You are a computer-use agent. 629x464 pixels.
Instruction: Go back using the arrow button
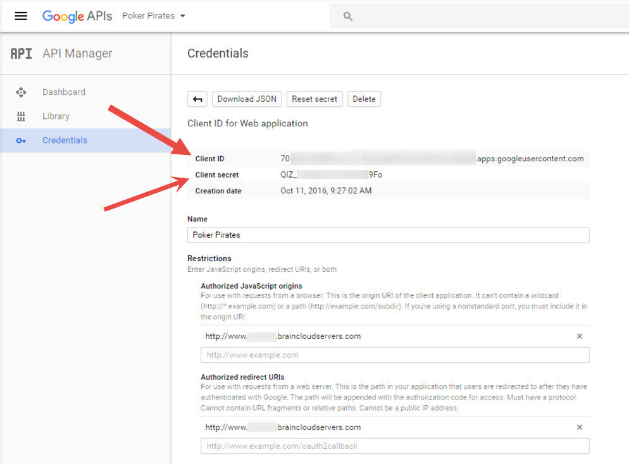197,99
